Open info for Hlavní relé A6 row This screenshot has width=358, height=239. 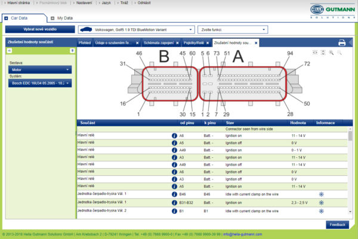click(174, 136)
